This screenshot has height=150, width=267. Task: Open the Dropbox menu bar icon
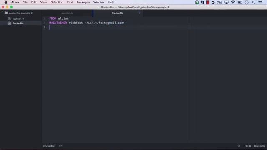[x=202, y=2]
